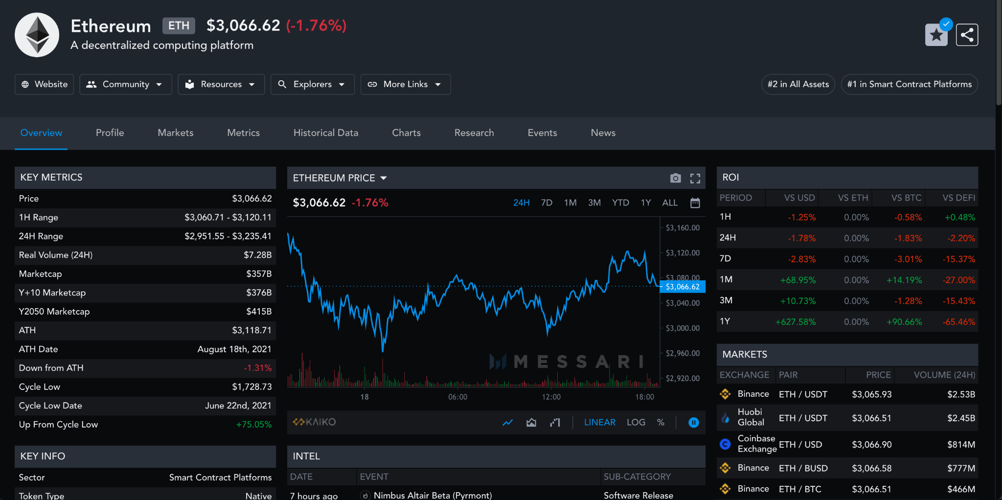Screen dimensions: 1002x500
Task: Select the line chart type icon
Action: point(507,422)
